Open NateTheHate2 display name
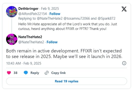 30,37
